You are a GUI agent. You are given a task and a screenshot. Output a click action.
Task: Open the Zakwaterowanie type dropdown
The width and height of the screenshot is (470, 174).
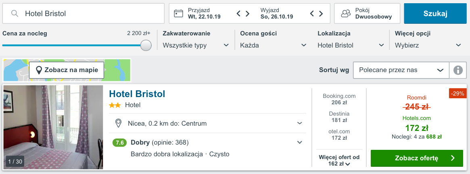pos(196,45)
